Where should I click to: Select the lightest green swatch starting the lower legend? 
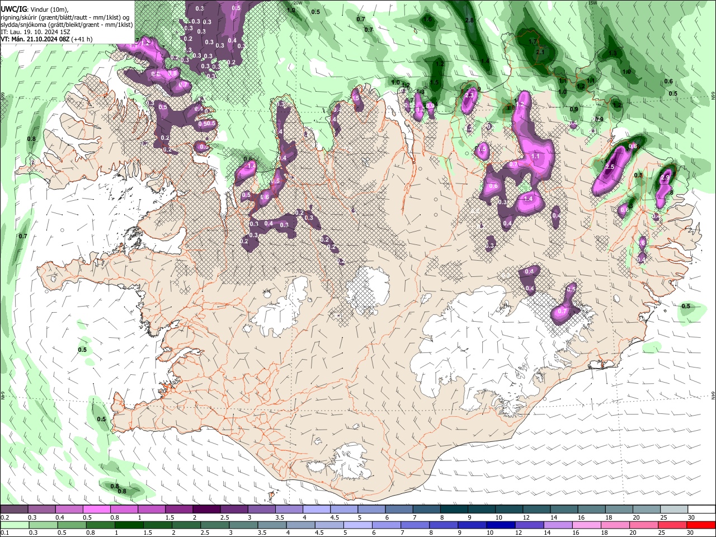[14, 525]
